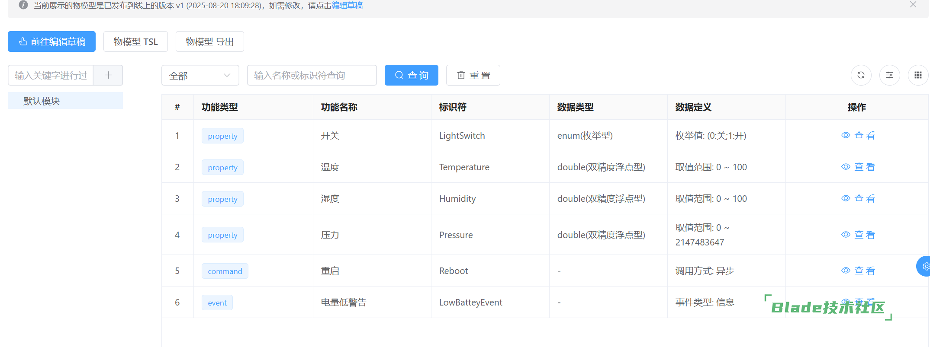Click the eye icon for Reboot row
The image size is (930, 347).
pyautogui.click(x=846, y=271)
